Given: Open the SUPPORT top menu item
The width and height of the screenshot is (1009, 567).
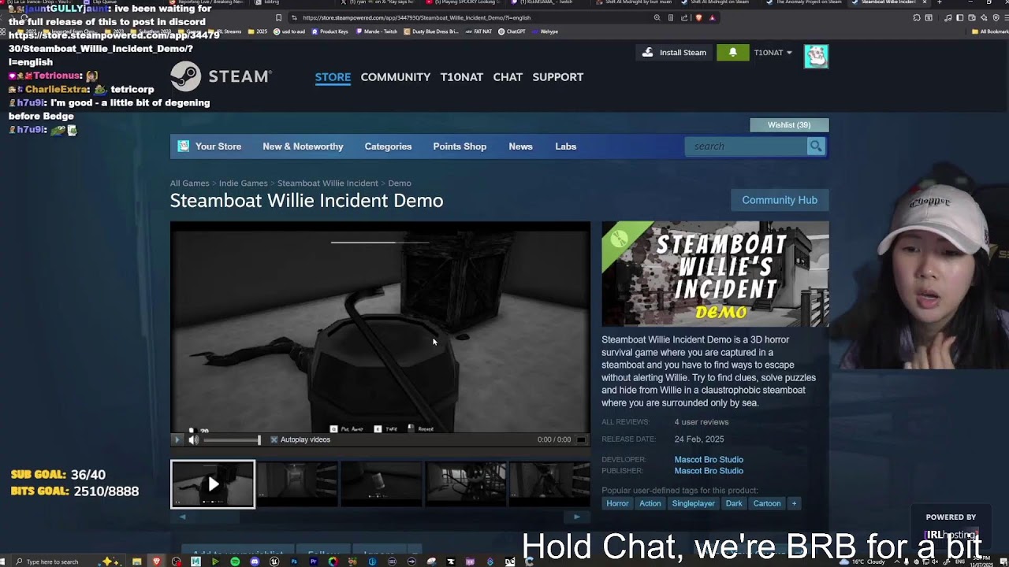Looking at the screenshot, I should tap(558, 77).
